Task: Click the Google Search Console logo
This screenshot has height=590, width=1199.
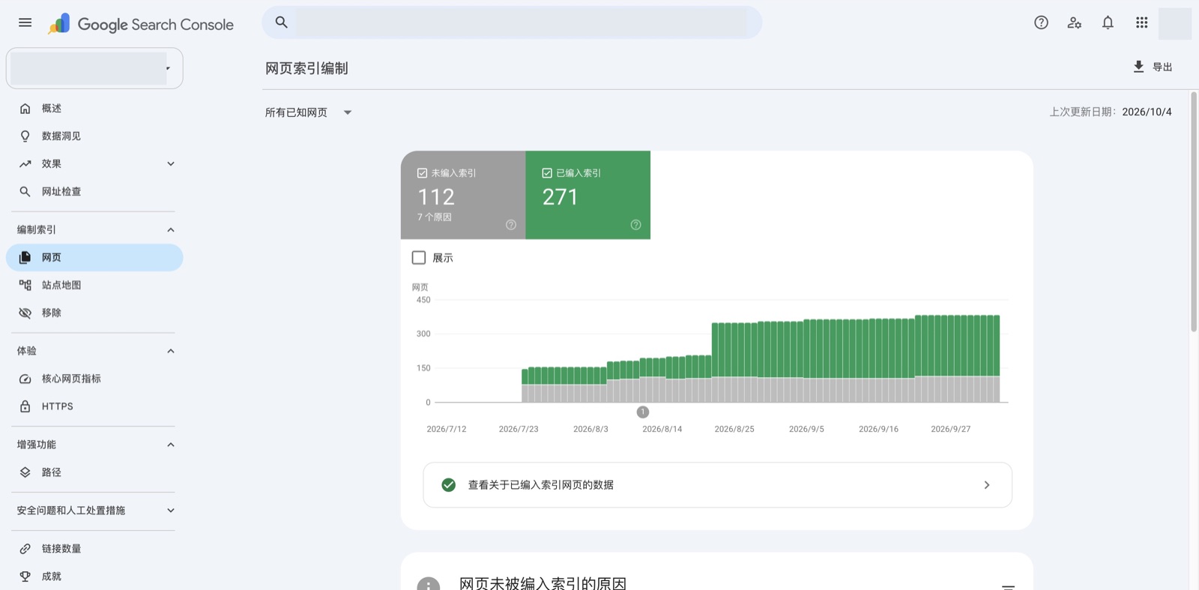Action: coord(142,24)
